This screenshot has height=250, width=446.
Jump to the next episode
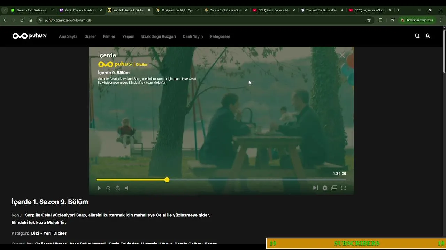pyautogui.click(x=315, y=188)
